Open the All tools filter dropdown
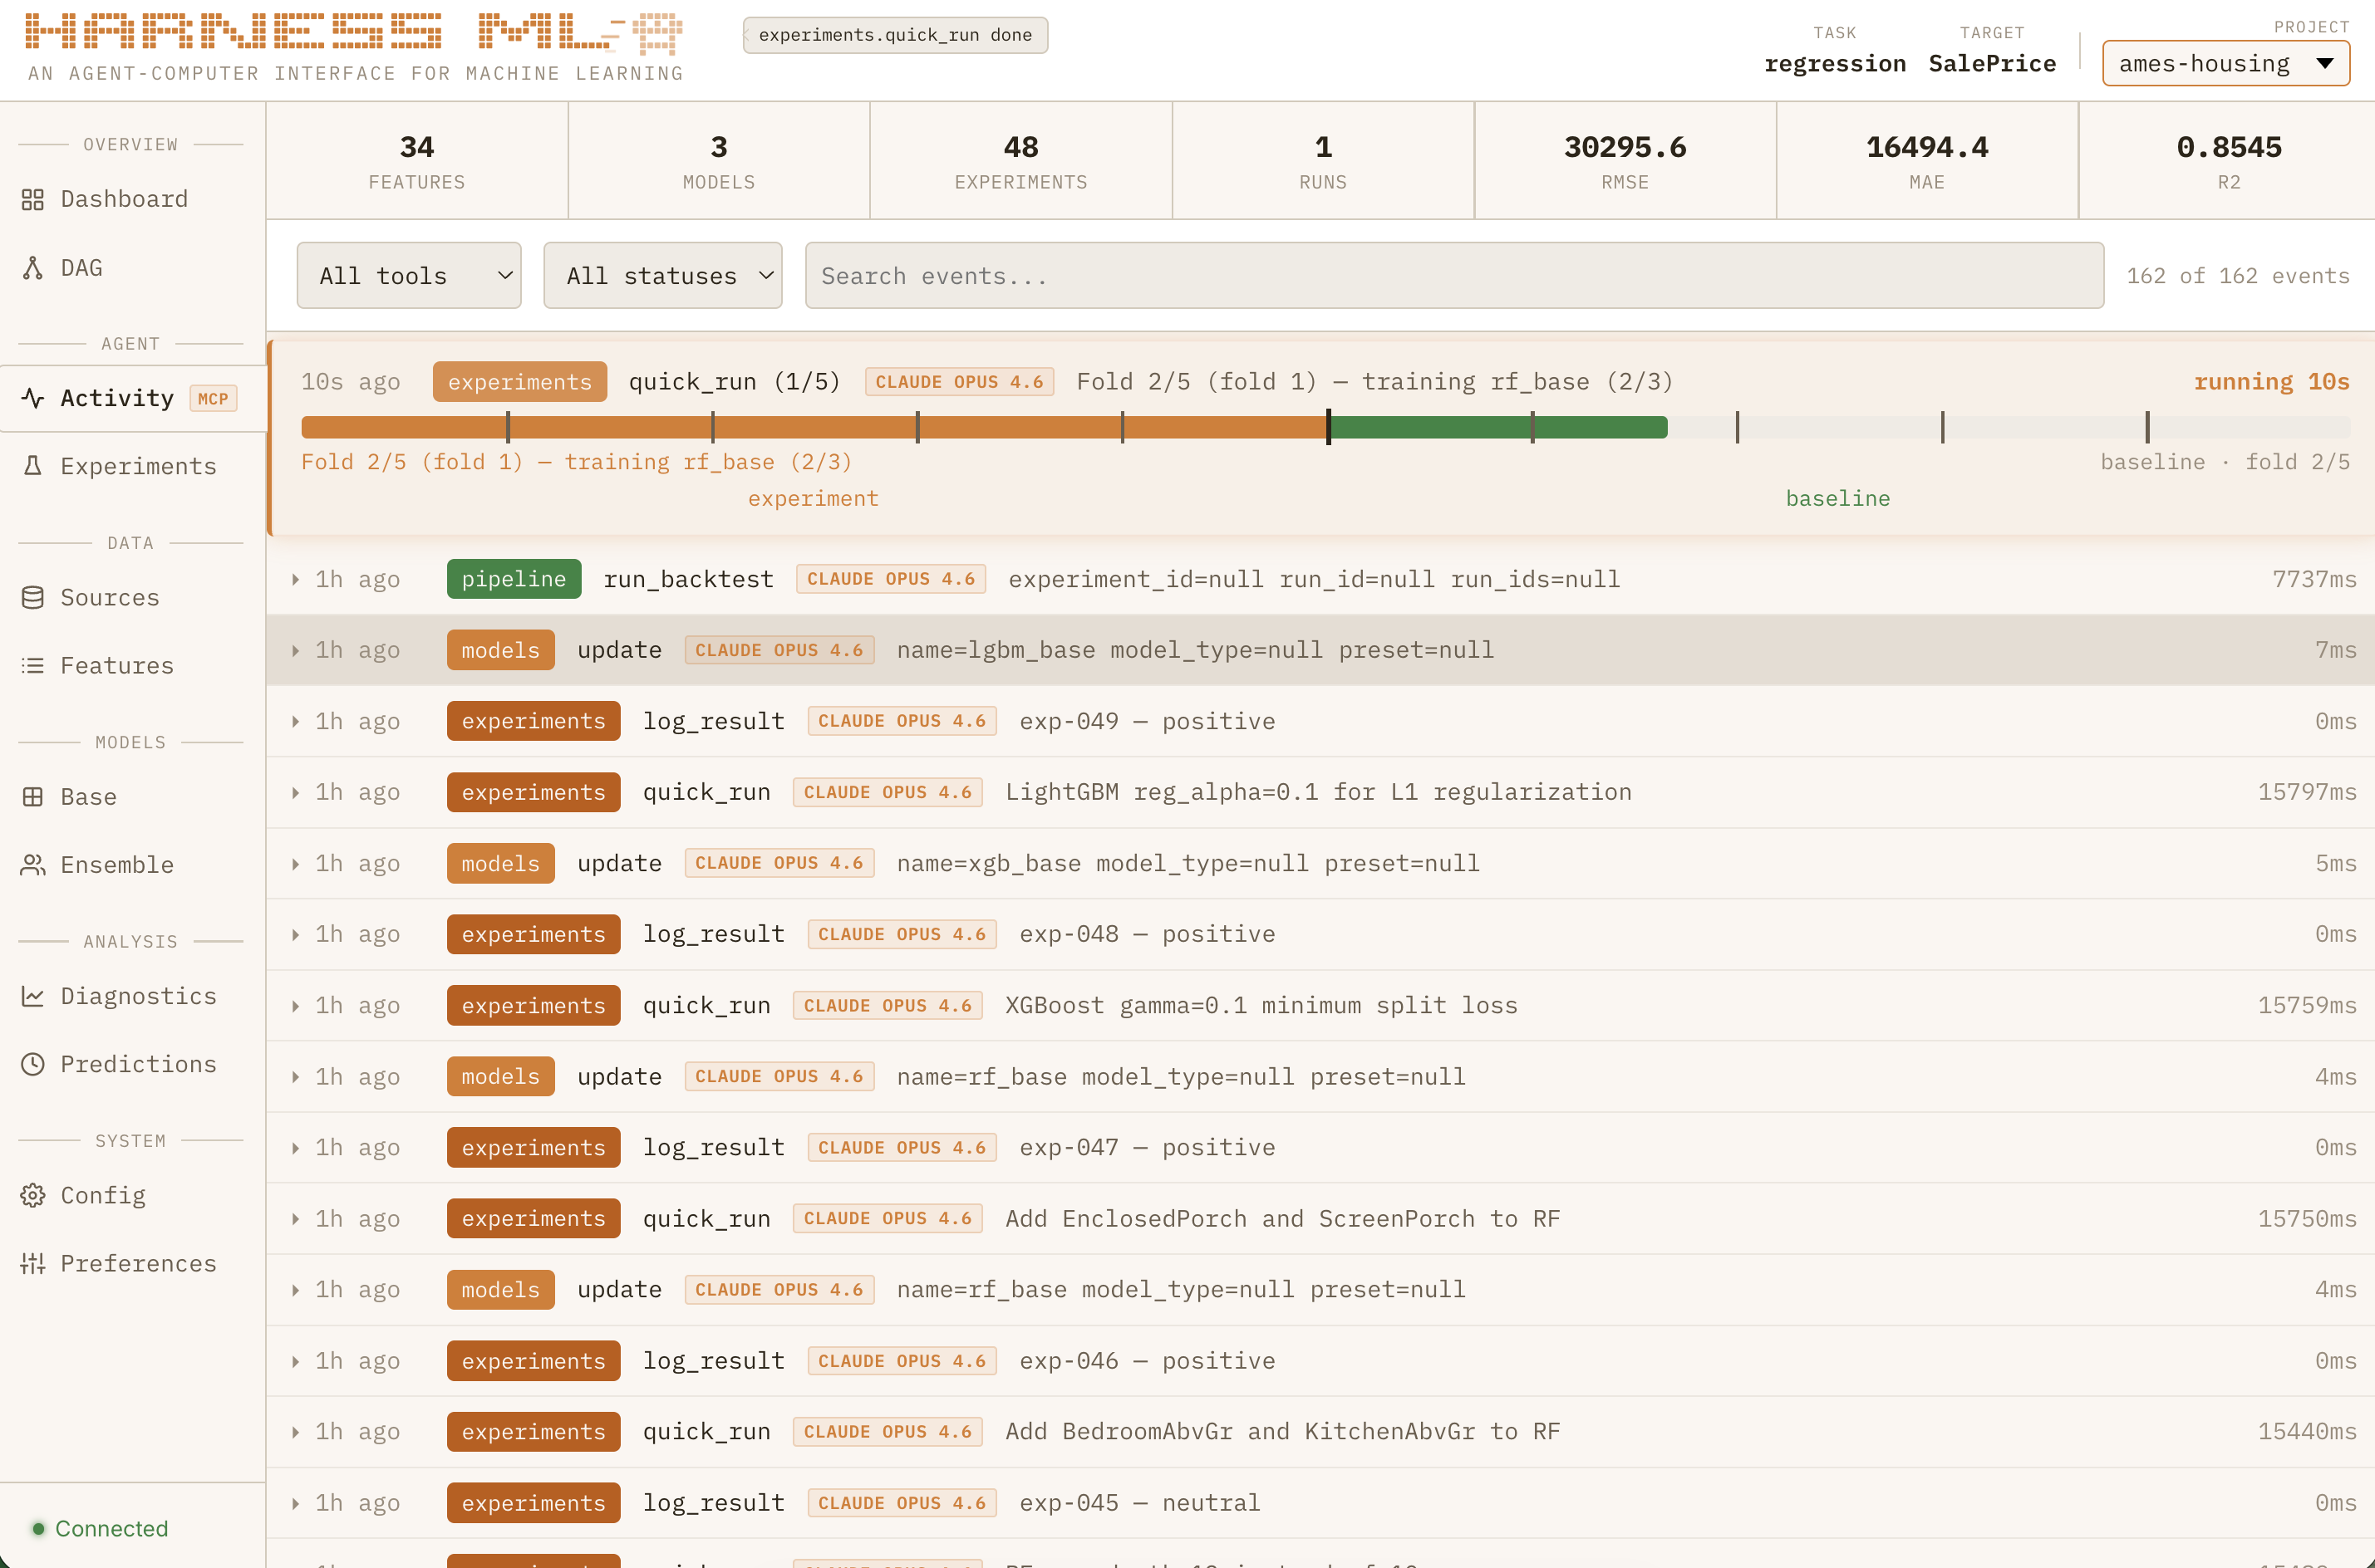 (x=408, y=275)
